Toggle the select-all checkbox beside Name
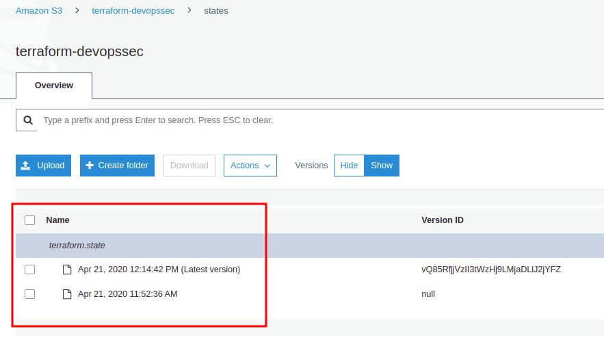 click(x=29, y=220)
